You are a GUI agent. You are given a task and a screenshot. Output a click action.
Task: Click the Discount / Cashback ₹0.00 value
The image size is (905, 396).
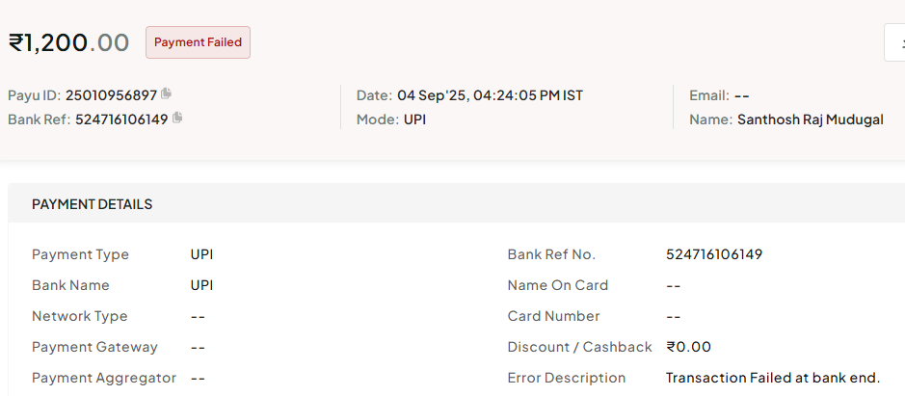coord(688,347)
